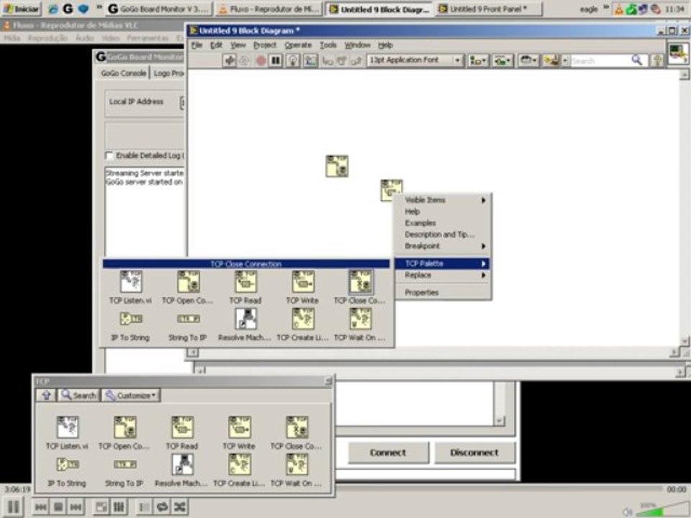691x518 pixels.
Task: Click the Connect button
Action: pyautogui.click(x=388, y=453)
